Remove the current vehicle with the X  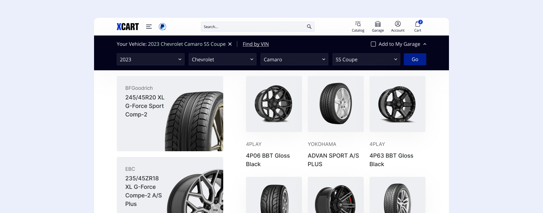[x=230, y=44]
